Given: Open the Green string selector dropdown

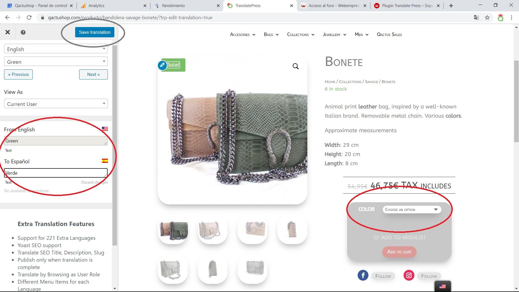Looking at the screenshot, I should (x=56, y=62).
